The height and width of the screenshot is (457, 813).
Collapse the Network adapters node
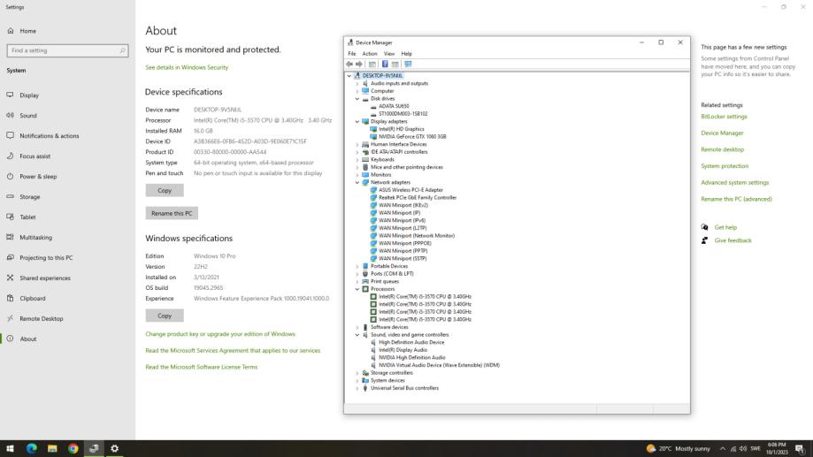tap(357, 182)
